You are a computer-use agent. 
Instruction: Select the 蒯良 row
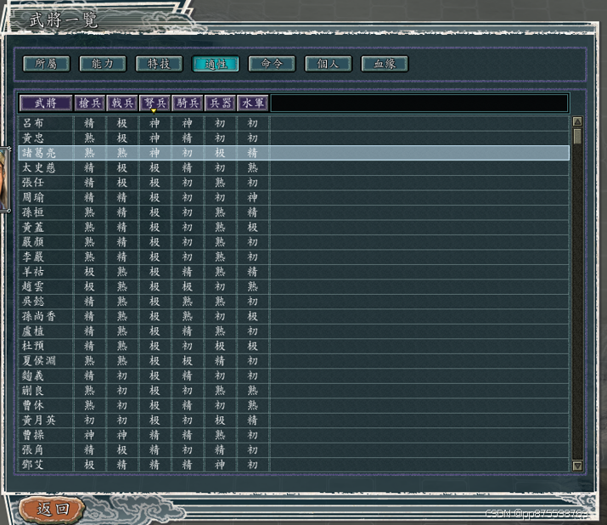click(294, 391)
